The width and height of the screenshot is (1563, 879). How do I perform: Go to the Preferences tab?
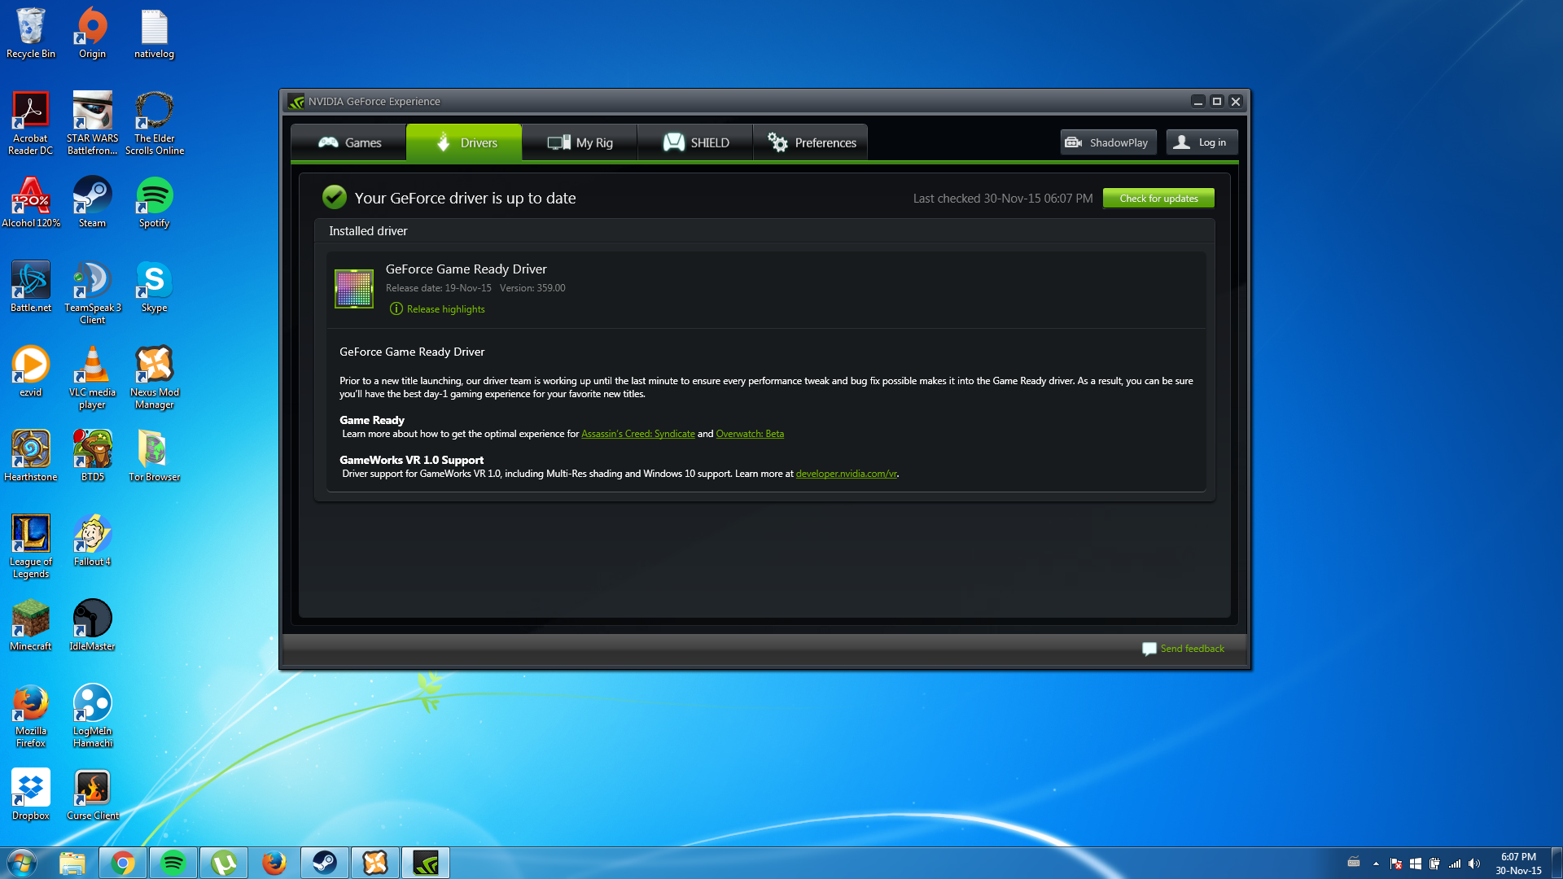point(811,142)
